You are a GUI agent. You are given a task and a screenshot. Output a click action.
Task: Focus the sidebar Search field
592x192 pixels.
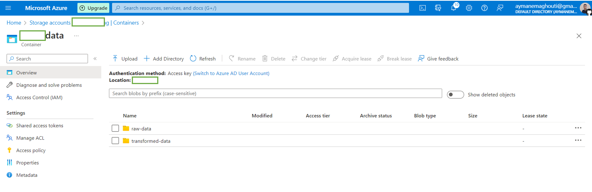pyautogui.click(x=47, y=59)
